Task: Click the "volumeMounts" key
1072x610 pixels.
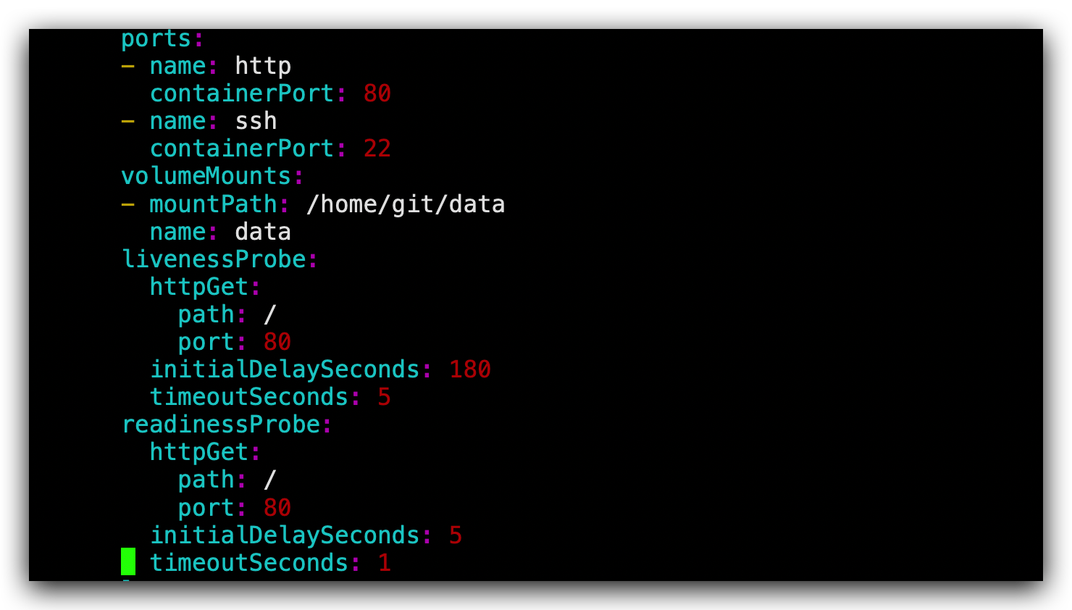Action: tap(206, 176)
